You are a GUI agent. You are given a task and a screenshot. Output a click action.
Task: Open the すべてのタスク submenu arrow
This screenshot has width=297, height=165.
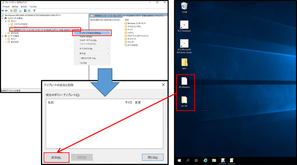click(x=108, y=49)
